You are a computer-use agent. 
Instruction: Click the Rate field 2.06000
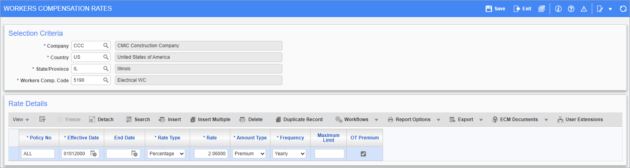pyautogui.click(x=211, y=154)
